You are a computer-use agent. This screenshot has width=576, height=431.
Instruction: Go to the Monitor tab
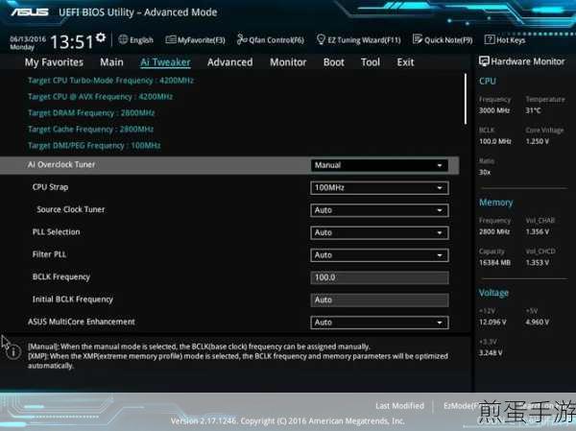[288, 62]
